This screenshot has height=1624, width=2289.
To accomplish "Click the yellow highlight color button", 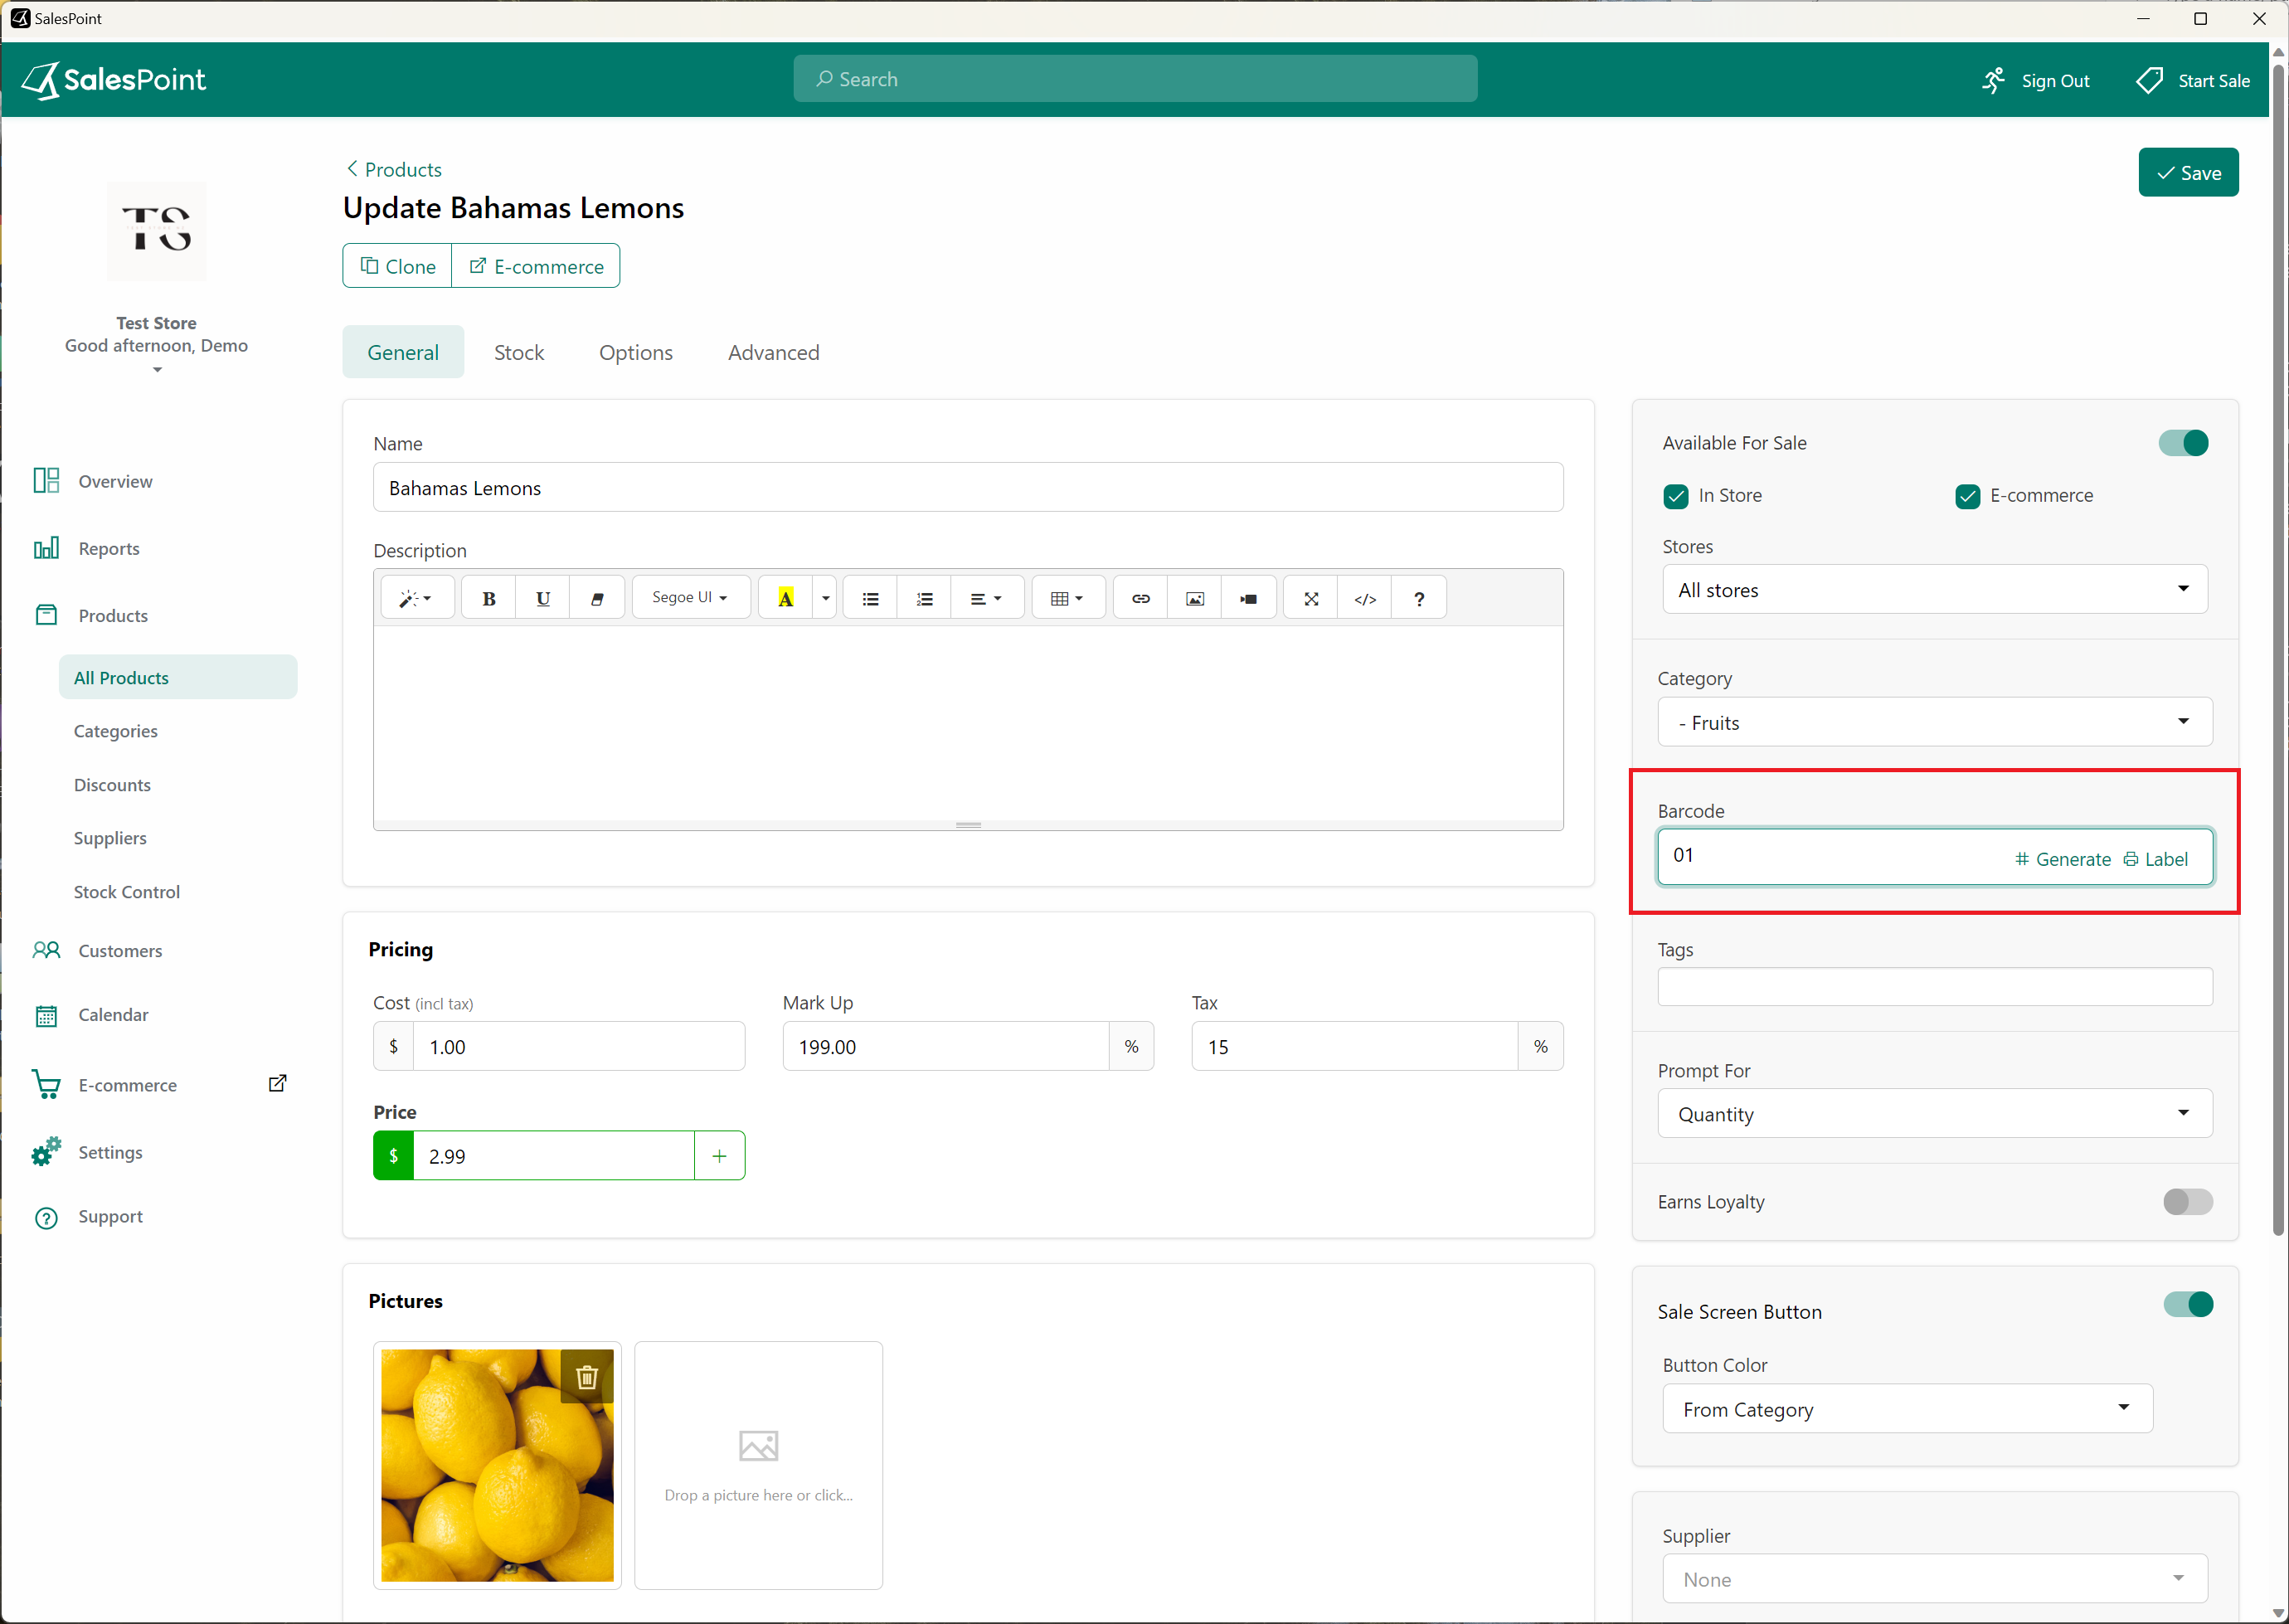I will [x=785, y=598].
